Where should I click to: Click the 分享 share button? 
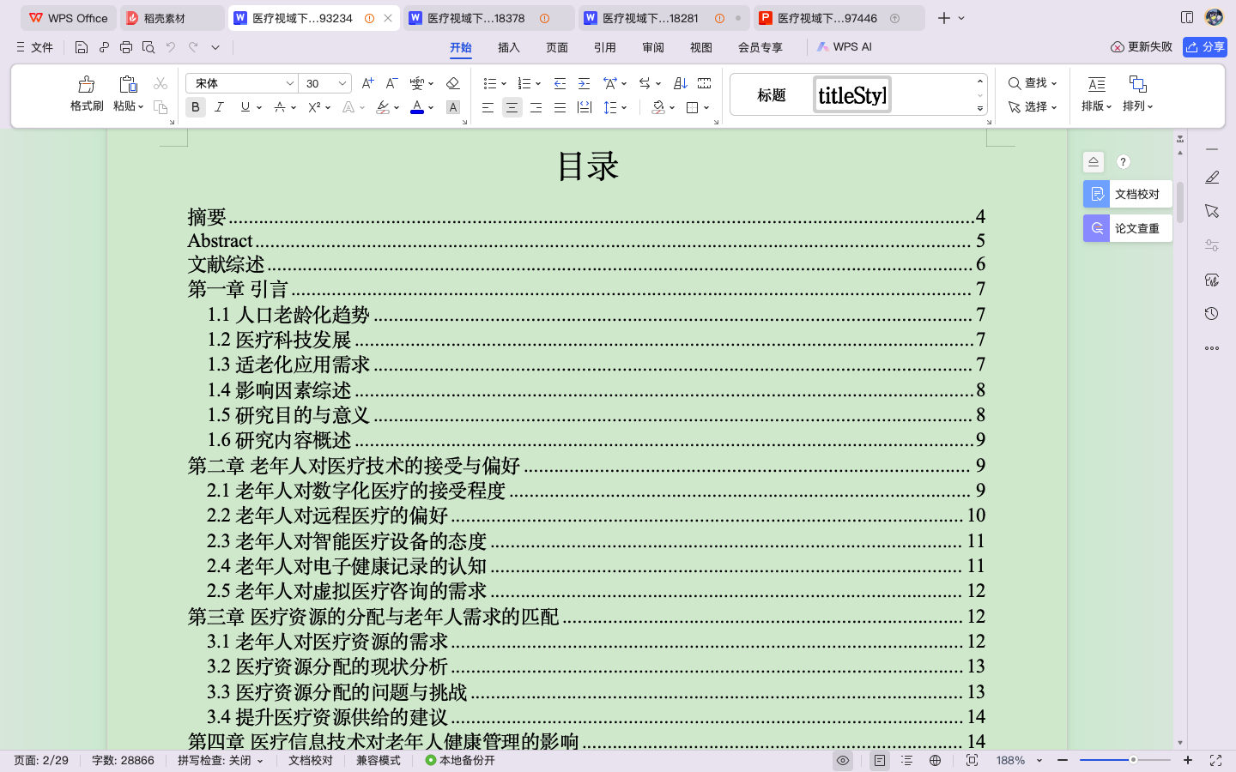1204,47
